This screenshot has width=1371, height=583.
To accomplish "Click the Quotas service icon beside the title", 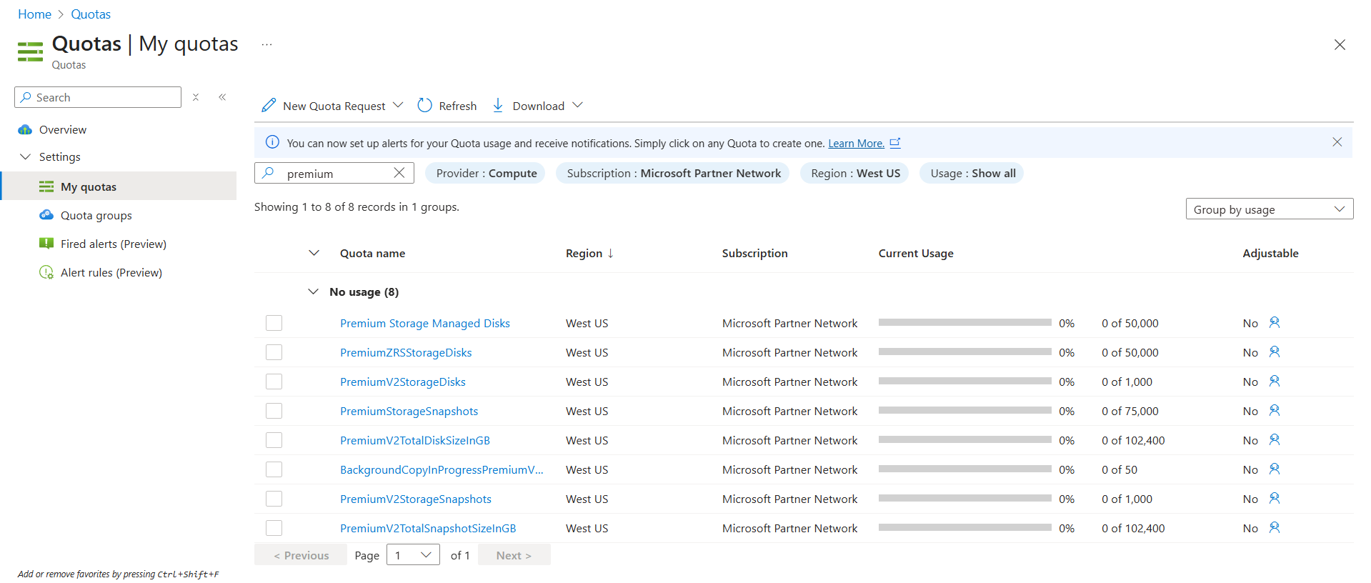I will (30, 52).
